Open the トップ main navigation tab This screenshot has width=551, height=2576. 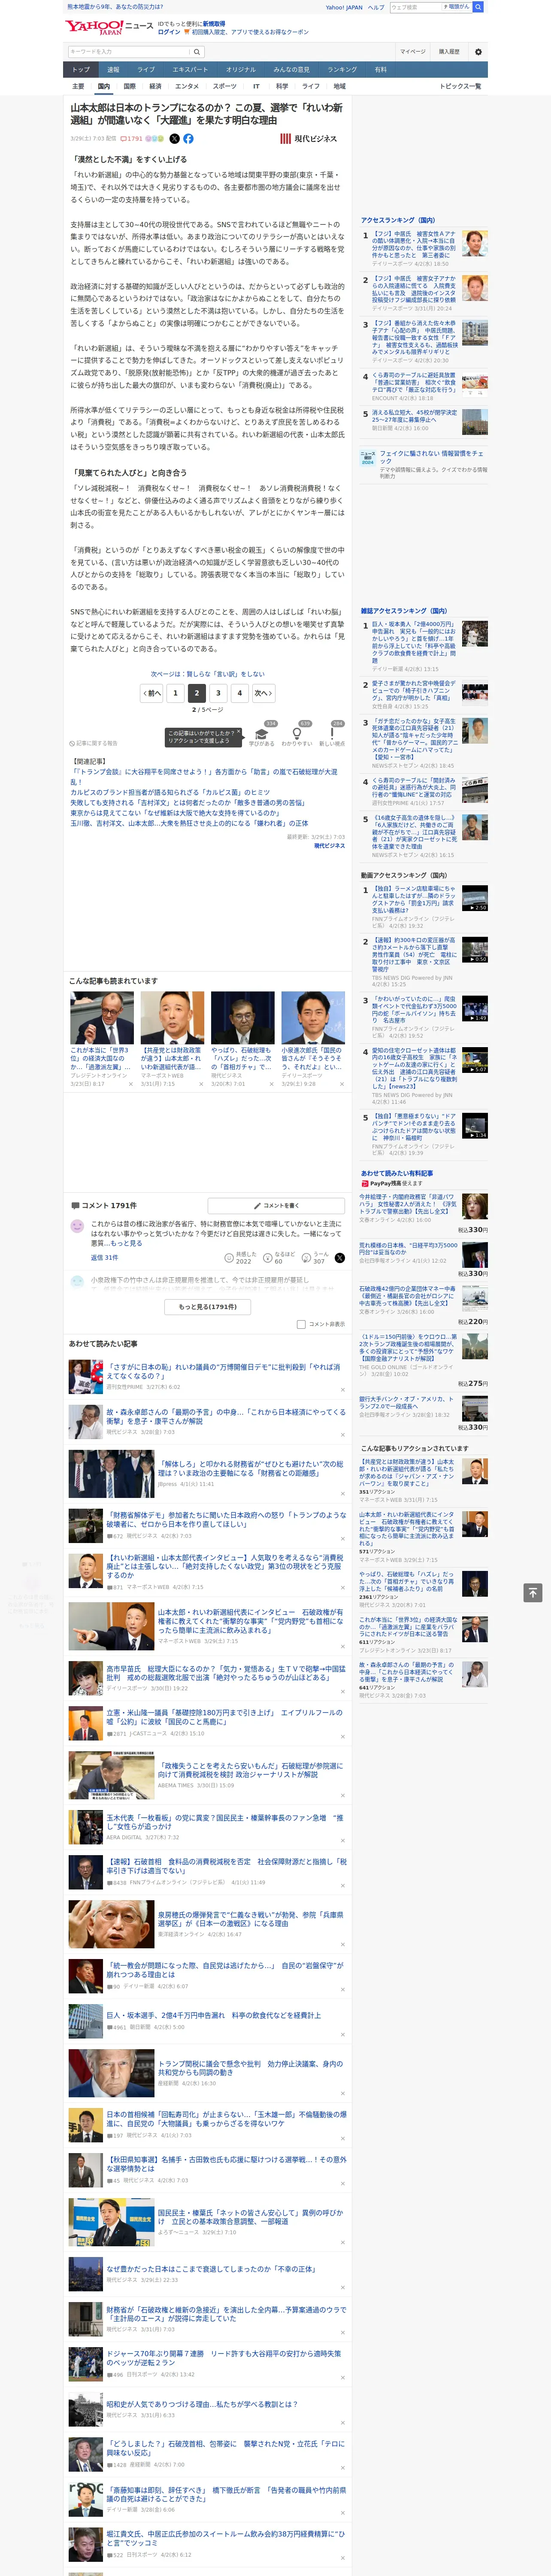(x=81, y=70)
